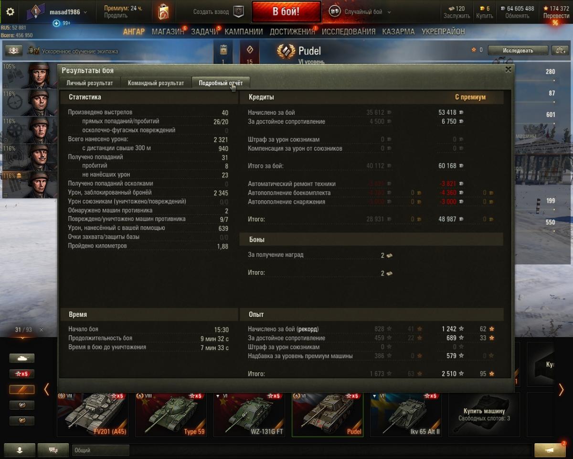Open the ИССЛЕДОВАНИЯ menu
The height and width of the screenshot is (459, 573).
349,32
